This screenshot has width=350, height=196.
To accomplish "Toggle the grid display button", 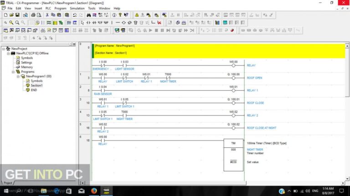I will tap(31, 22).
